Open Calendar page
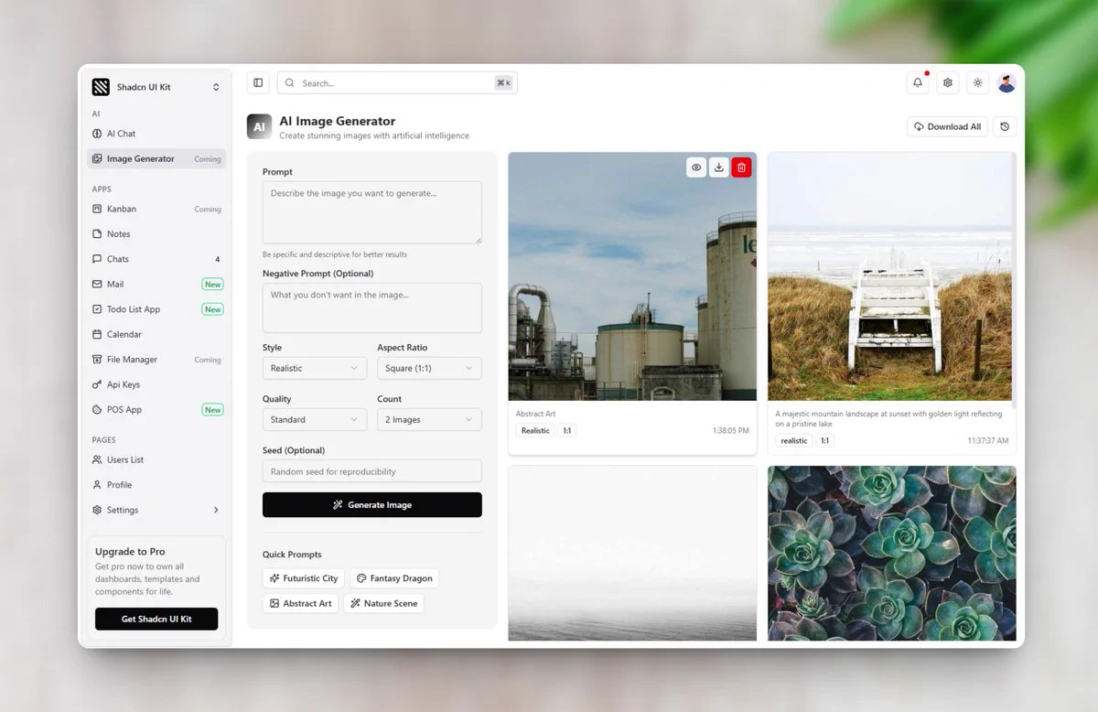This screenshot has width=1098, height=712. [x=156, y=334]
